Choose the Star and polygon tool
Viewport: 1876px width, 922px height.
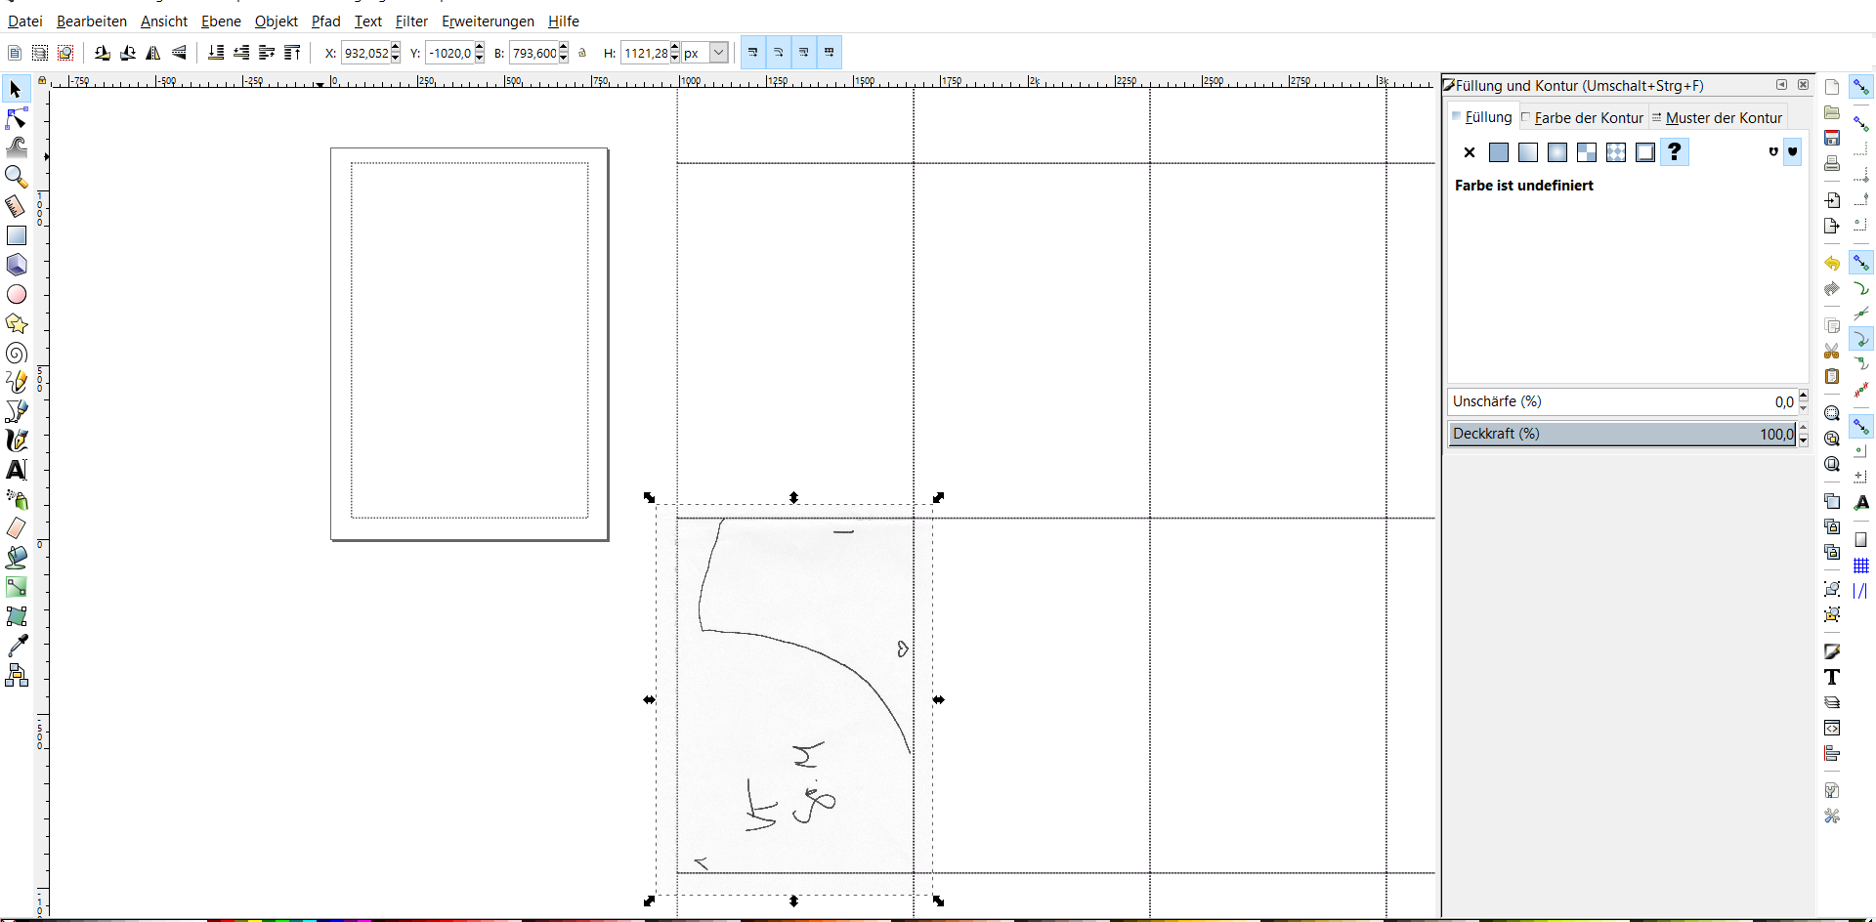17,323
